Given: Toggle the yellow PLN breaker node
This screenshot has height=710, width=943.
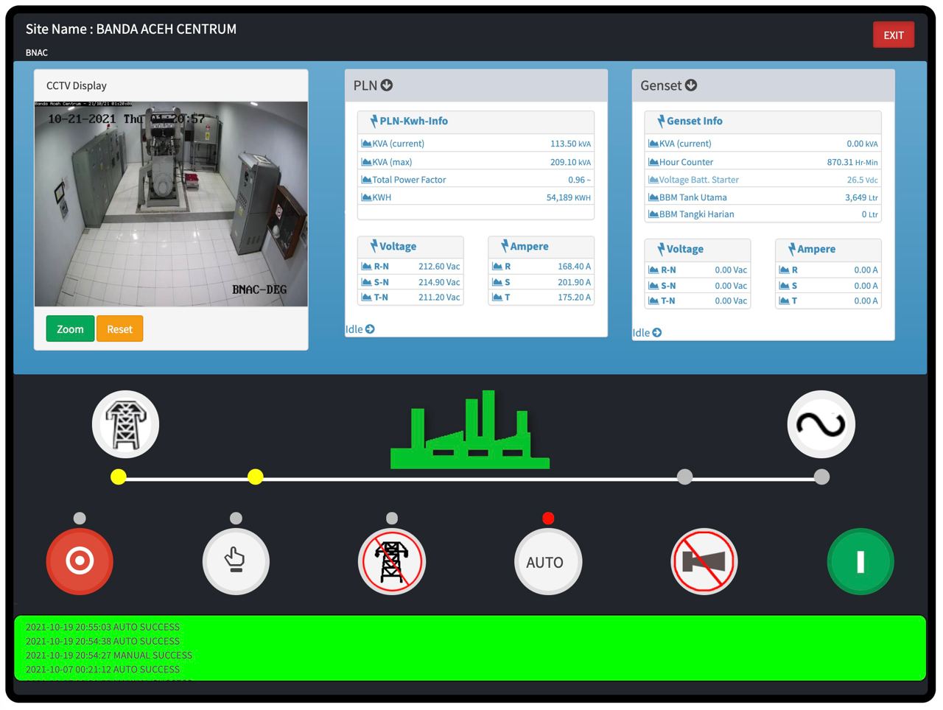Looking at the screenshot, I should [256, 477].
